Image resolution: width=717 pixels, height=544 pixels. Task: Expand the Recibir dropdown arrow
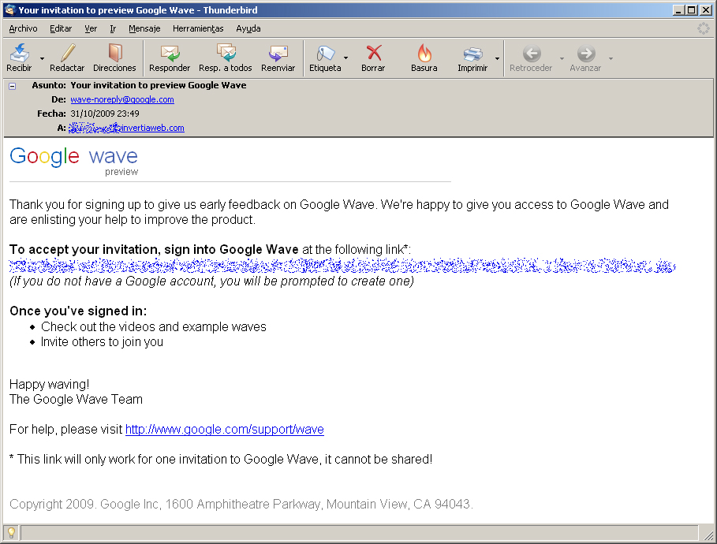tap(42, 58)
